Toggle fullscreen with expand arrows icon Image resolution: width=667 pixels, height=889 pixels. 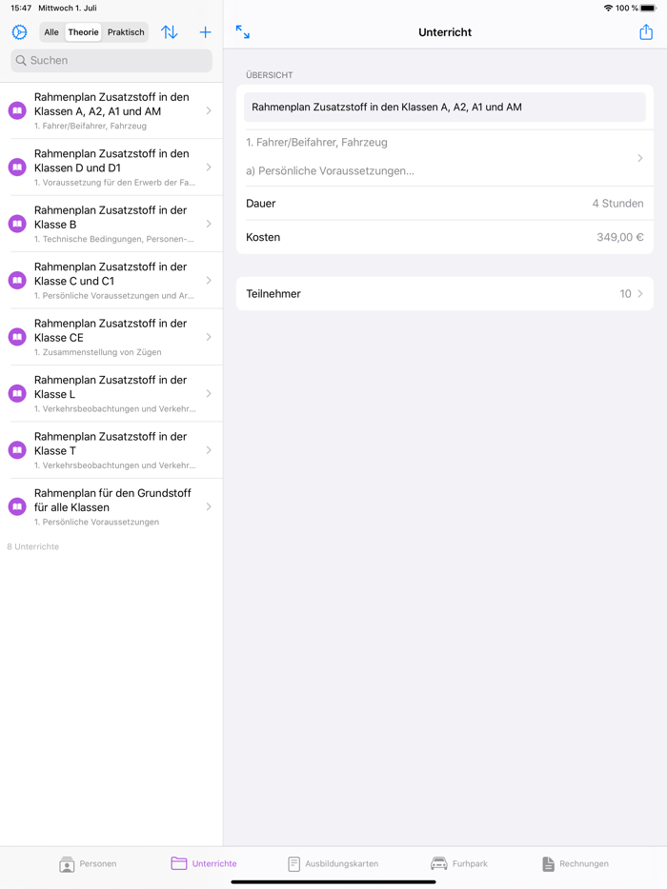243,32
